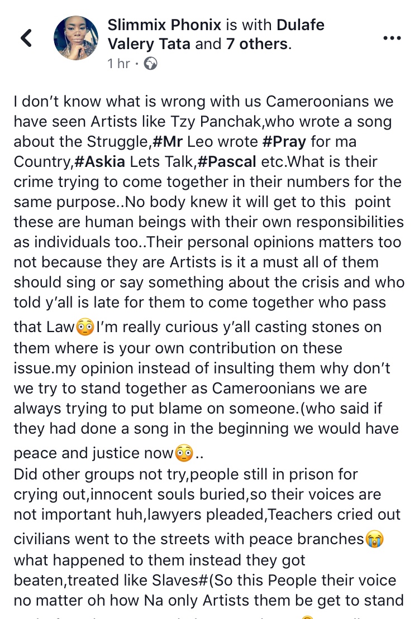This screenshot has height=619, width=419.
Task: Open the three-dot post options menu
Action: (x=392, y=38)
